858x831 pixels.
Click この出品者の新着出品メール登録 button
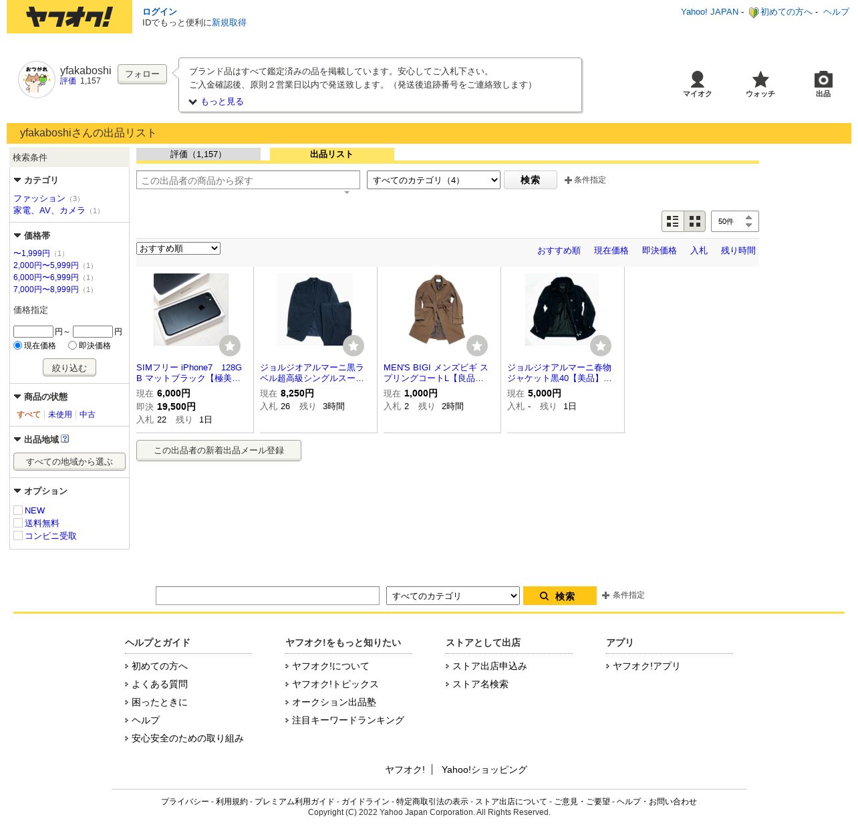[219, 451]
